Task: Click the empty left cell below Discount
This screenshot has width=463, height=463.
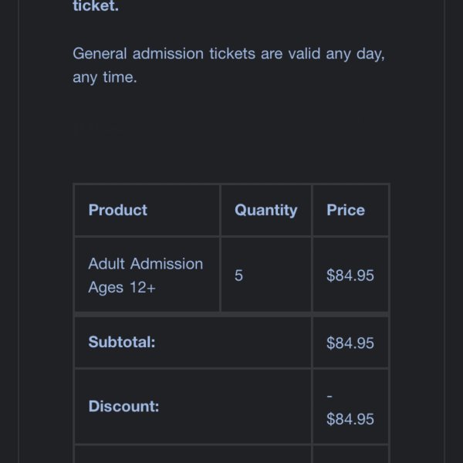Action: point(192,455)
